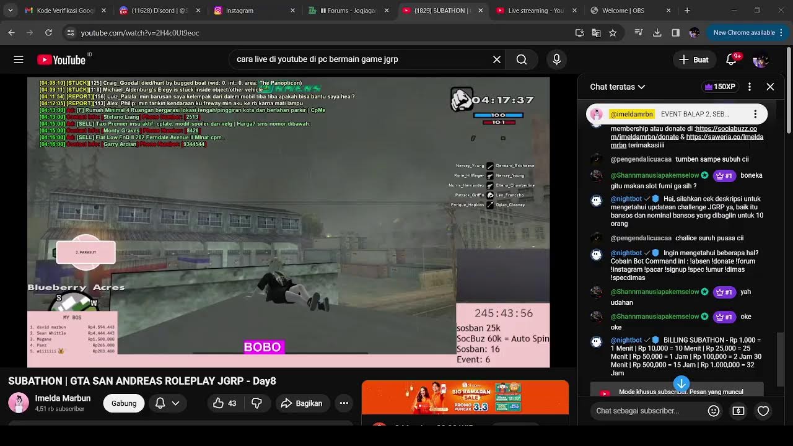Screen dimensions: 793x446
Task: Click nightbot BILLING SUBATHON message
Action: (x=686, y=356)
